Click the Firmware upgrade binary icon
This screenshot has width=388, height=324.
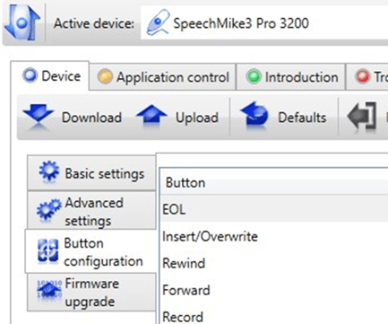coord(49,289)
